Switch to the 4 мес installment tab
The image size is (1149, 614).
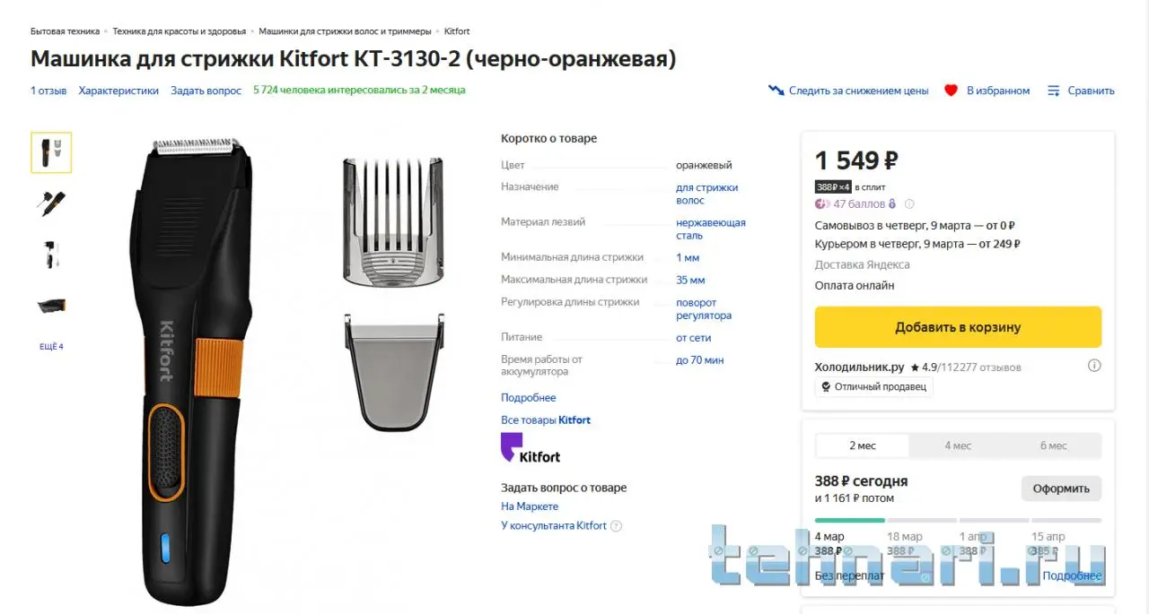[958, 445]
